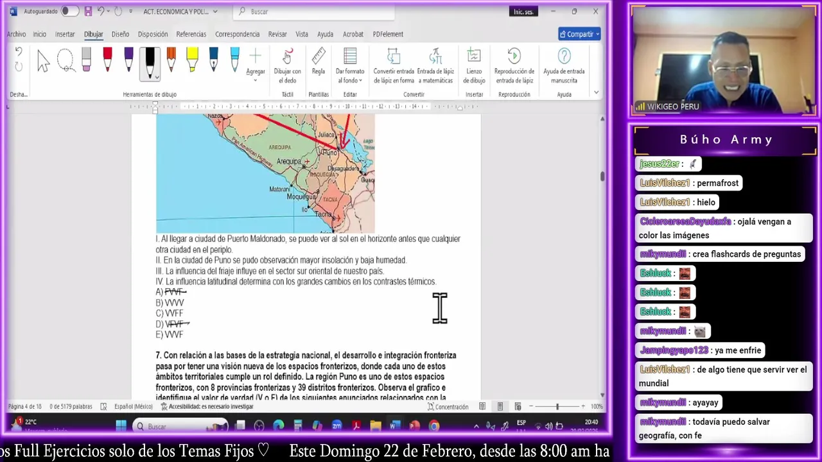Go to the Revisar tab
Viewport: 822px width, 462px height.
point(277,34)
